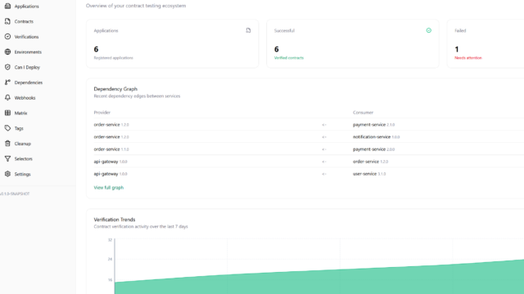Open the Dependencies page
Viewport: 524px width, 294px height.
(29, 82)
